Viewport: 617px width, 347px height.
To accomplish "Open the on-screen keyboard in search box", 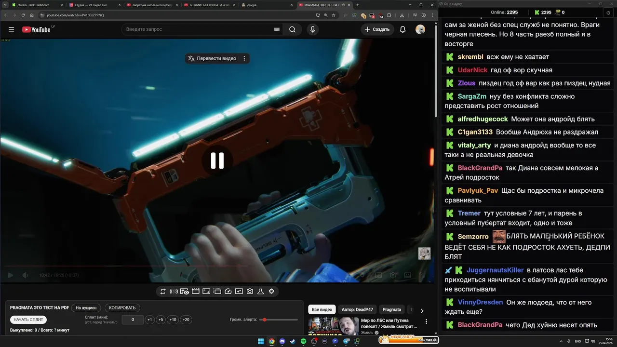I will pos(277,29).
